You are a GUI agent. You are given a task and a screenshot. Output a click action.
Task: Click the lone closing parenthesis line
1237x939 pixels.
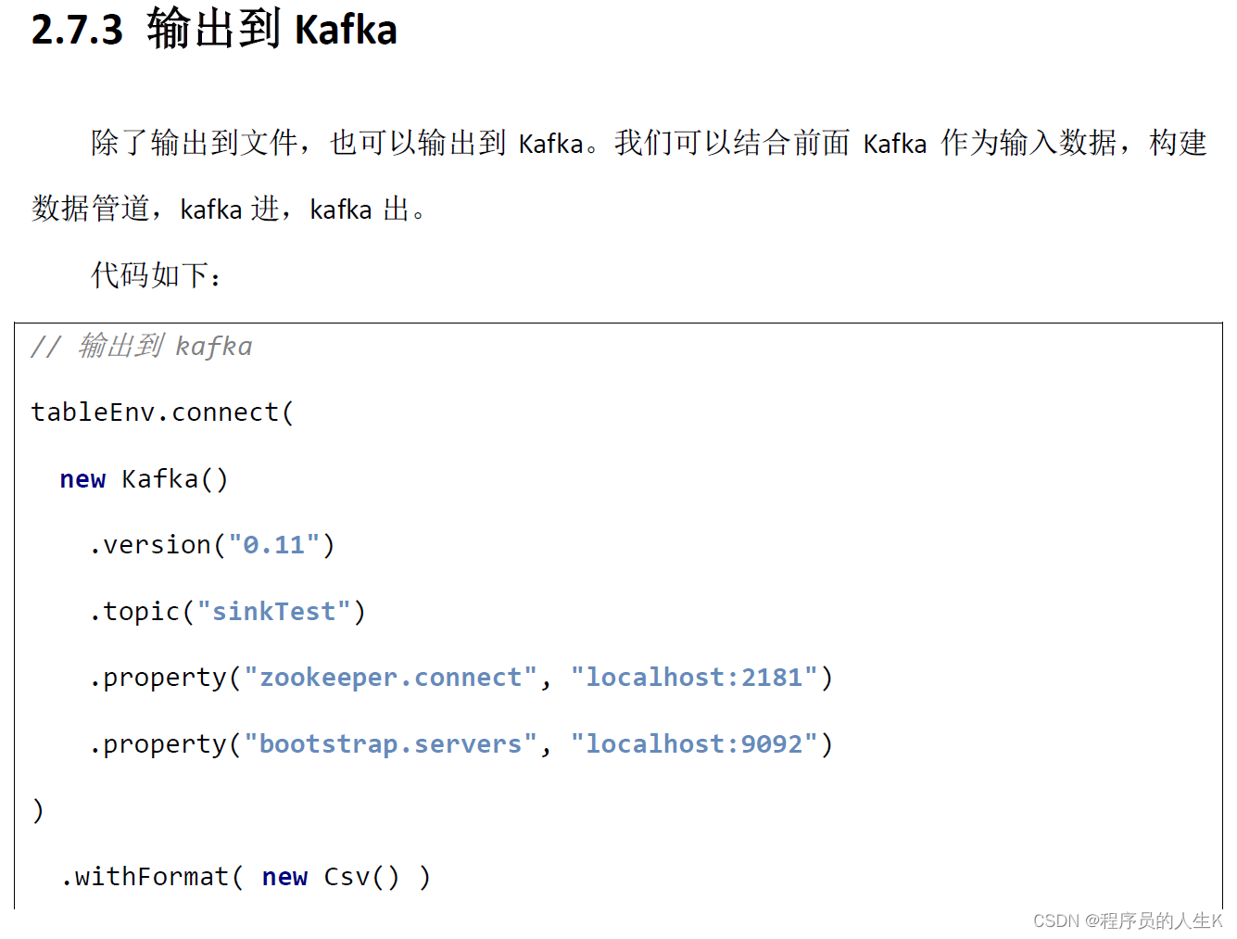click(x=38, y=810)
